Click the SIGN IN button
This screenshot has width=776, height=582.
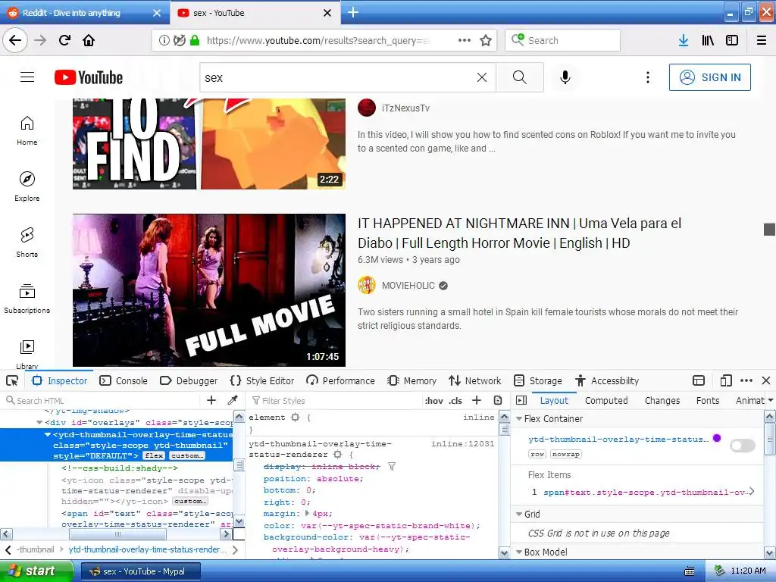coord(709,77)
